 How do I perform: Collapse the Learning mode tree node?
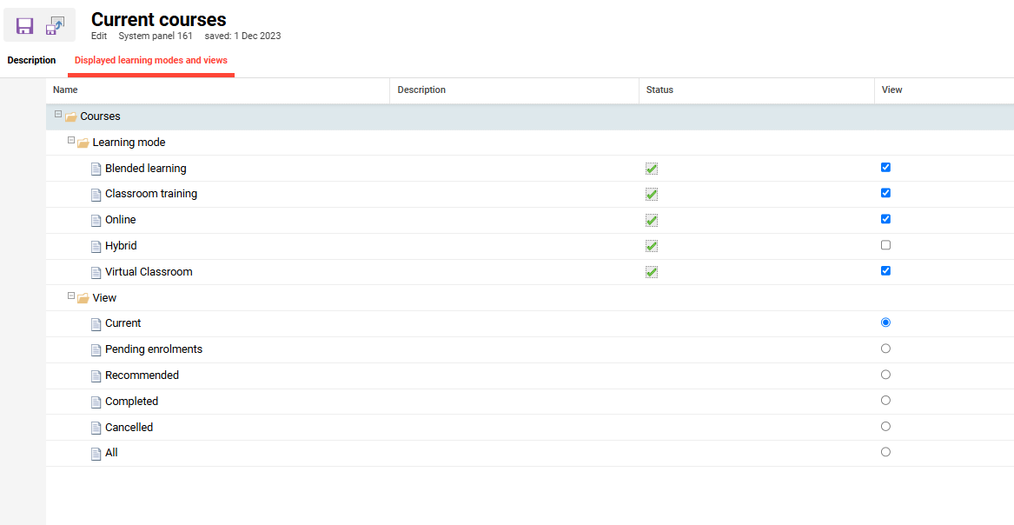(x=71, y=141)
